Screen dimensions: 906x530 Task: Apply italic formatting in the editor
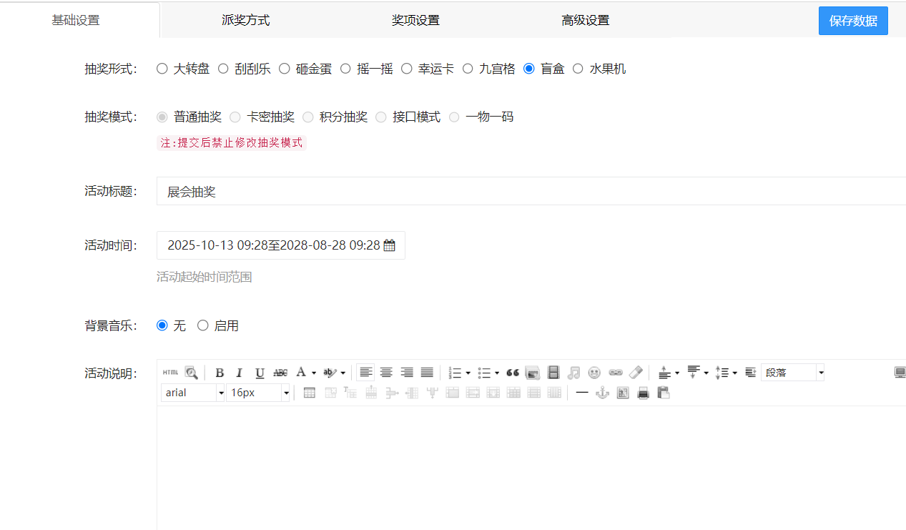(239, 372)
